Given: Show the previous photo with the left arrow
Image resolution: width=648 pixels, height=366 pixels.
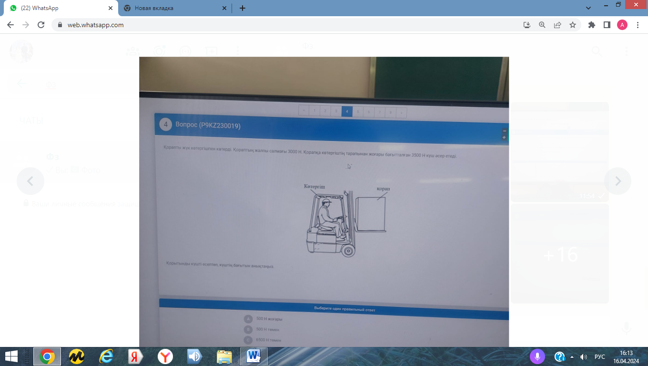Looking at the screenshot, I should (30, 181).
